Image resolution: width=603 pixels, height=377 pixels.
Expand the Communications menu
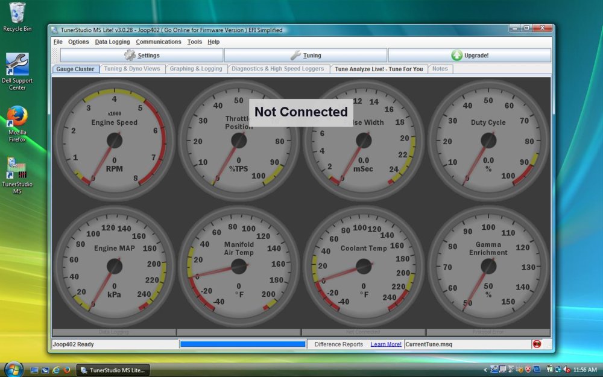(159, 42)
